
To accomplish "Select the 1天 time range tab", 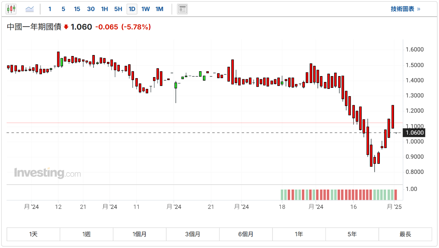I will [x=33, y=234].
